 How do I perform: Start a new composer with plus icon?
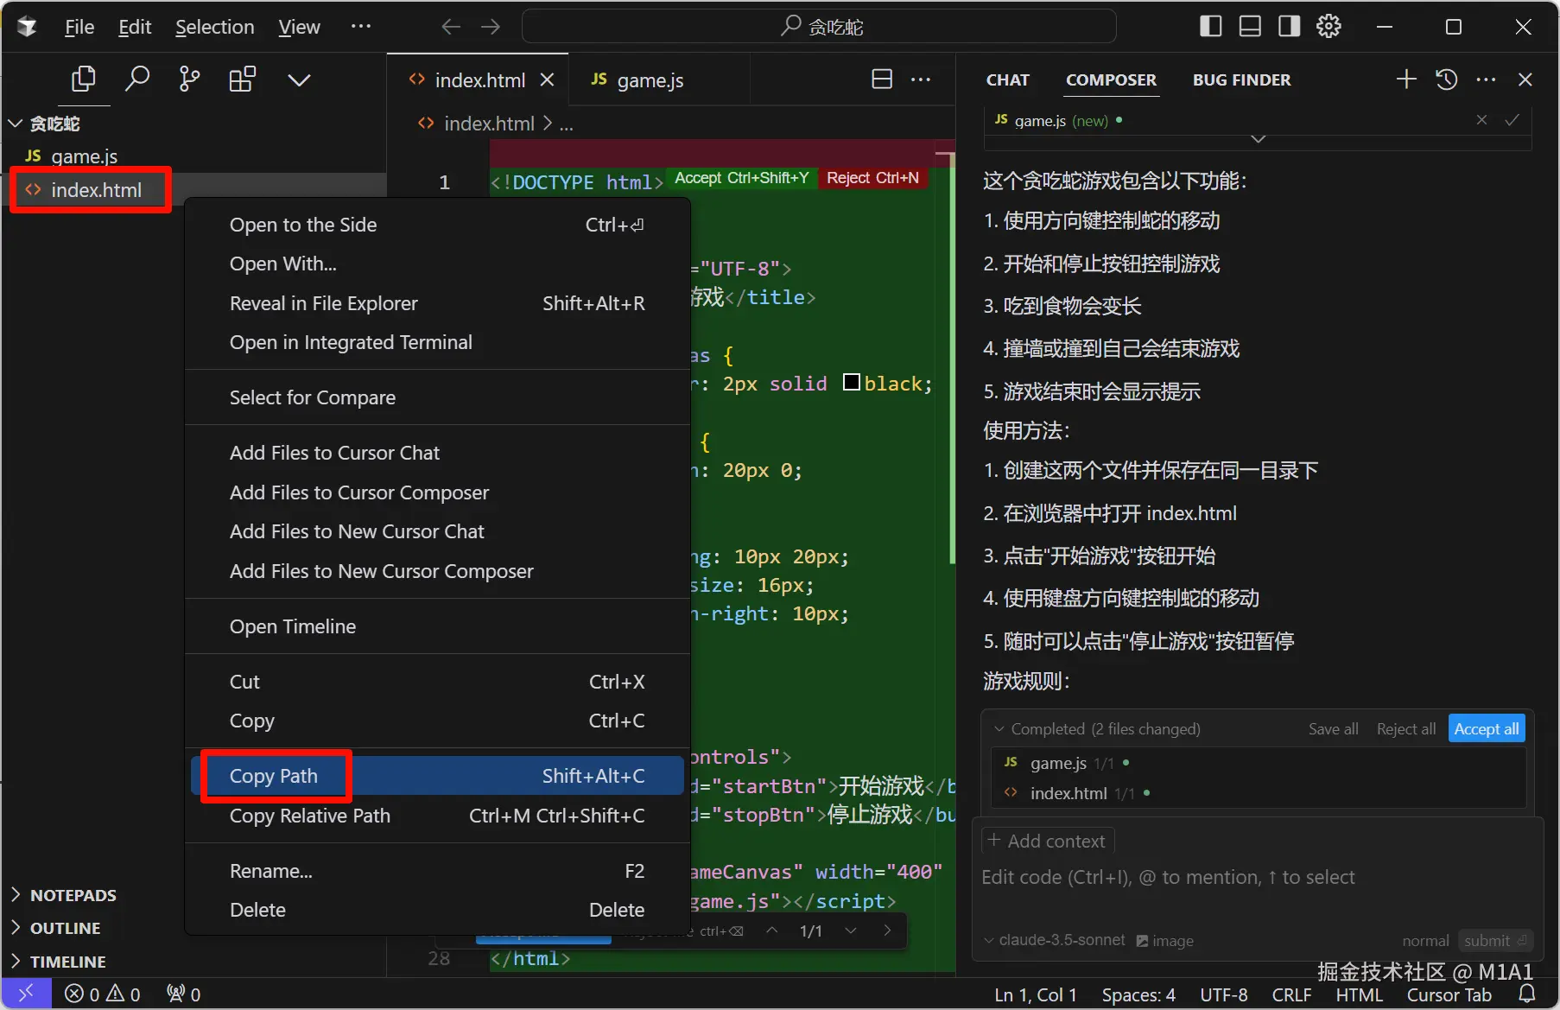pos(1406,79)
